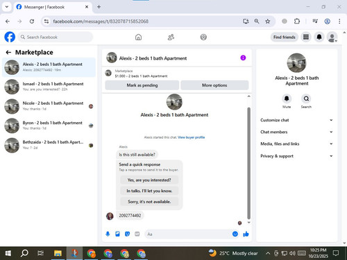Click the back arrow beside Marketplace
The image size is (347, 260).
[x=8, y=53]
